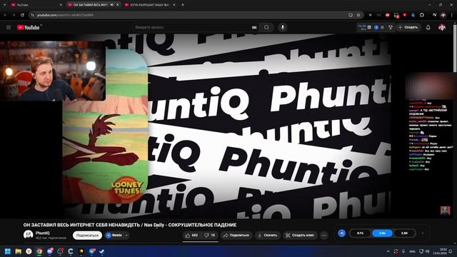Mute the tab via speaker icon
457x257 pixels.
coord(112,5)
